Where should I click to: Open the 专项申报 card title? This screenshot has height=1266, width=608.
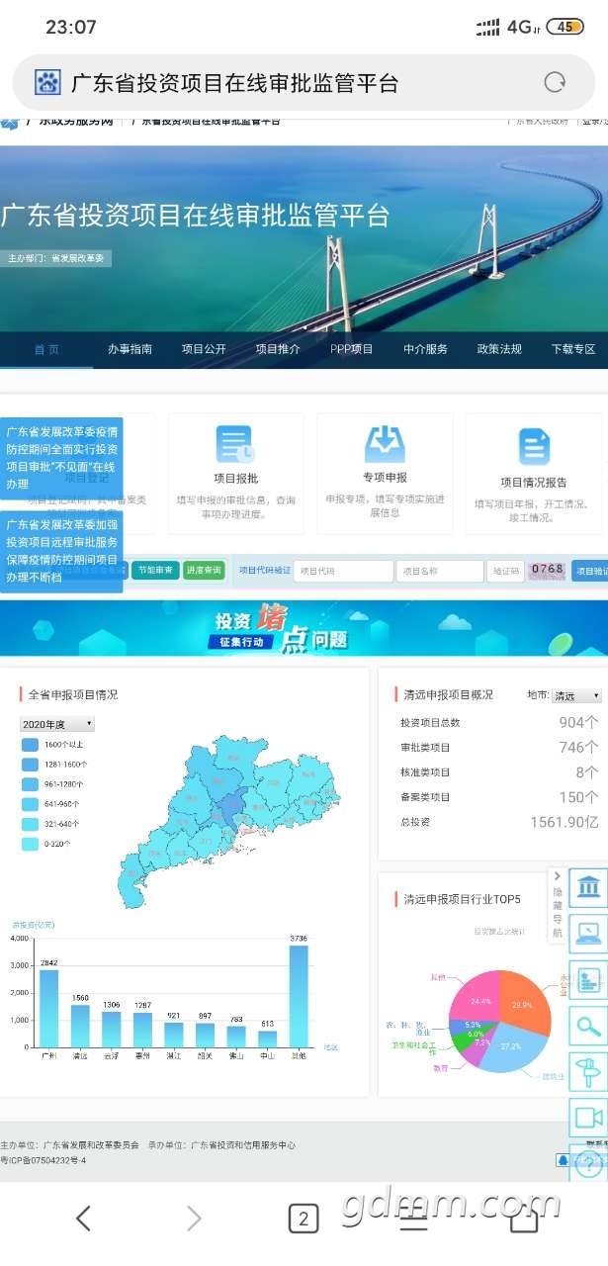point(385,478)
